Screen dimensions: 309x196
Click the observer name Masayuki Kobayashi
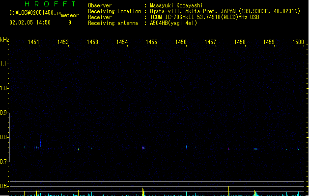click(176, 5)
